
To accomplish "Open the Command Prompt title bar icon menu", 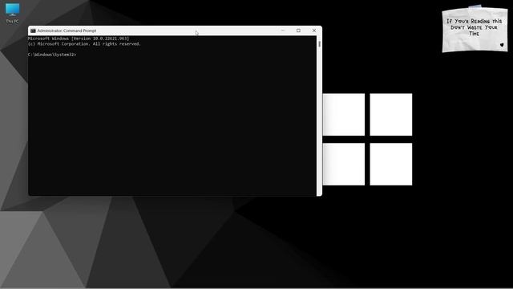I will pyautogui.click(x=33, y=31).
